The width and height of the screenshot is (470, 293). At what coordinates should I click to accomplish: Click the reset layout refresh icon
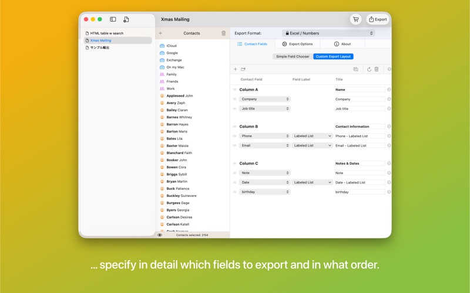coord(369,69)
